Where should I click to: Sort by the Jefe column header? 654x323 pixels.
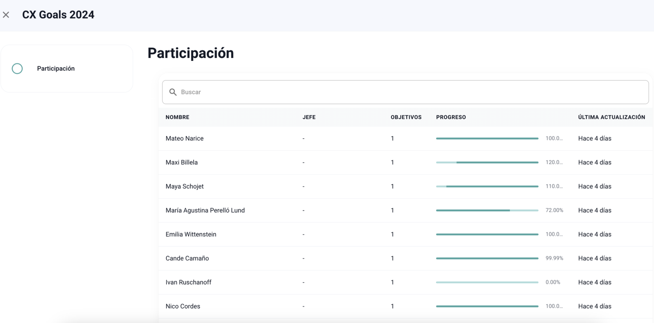tap(309, 117)
